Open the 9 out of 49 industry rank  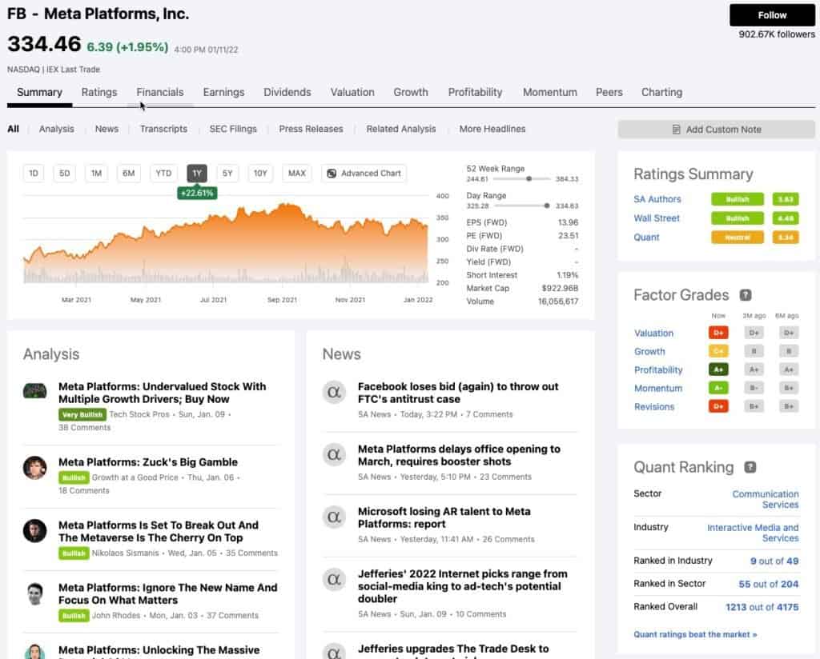(774, 561)
